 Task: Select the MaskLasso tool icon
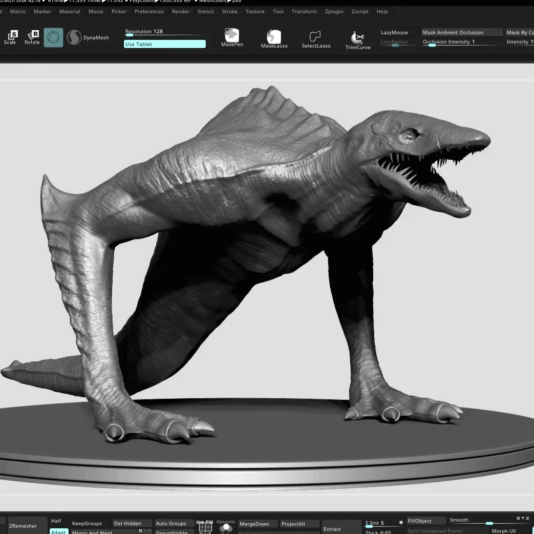(x=274, y=37)
